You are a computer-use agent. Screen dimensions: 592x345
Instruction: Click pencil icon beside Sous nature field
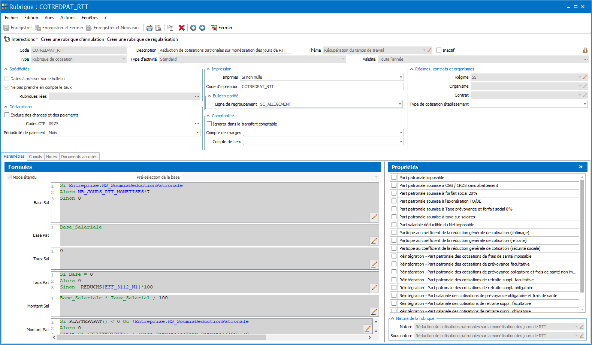[582, 336]
